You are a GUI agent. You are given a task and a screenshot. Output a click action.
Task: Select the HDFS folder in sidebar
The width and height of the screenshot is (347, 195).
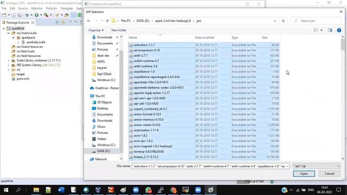[x=101, y=62]
